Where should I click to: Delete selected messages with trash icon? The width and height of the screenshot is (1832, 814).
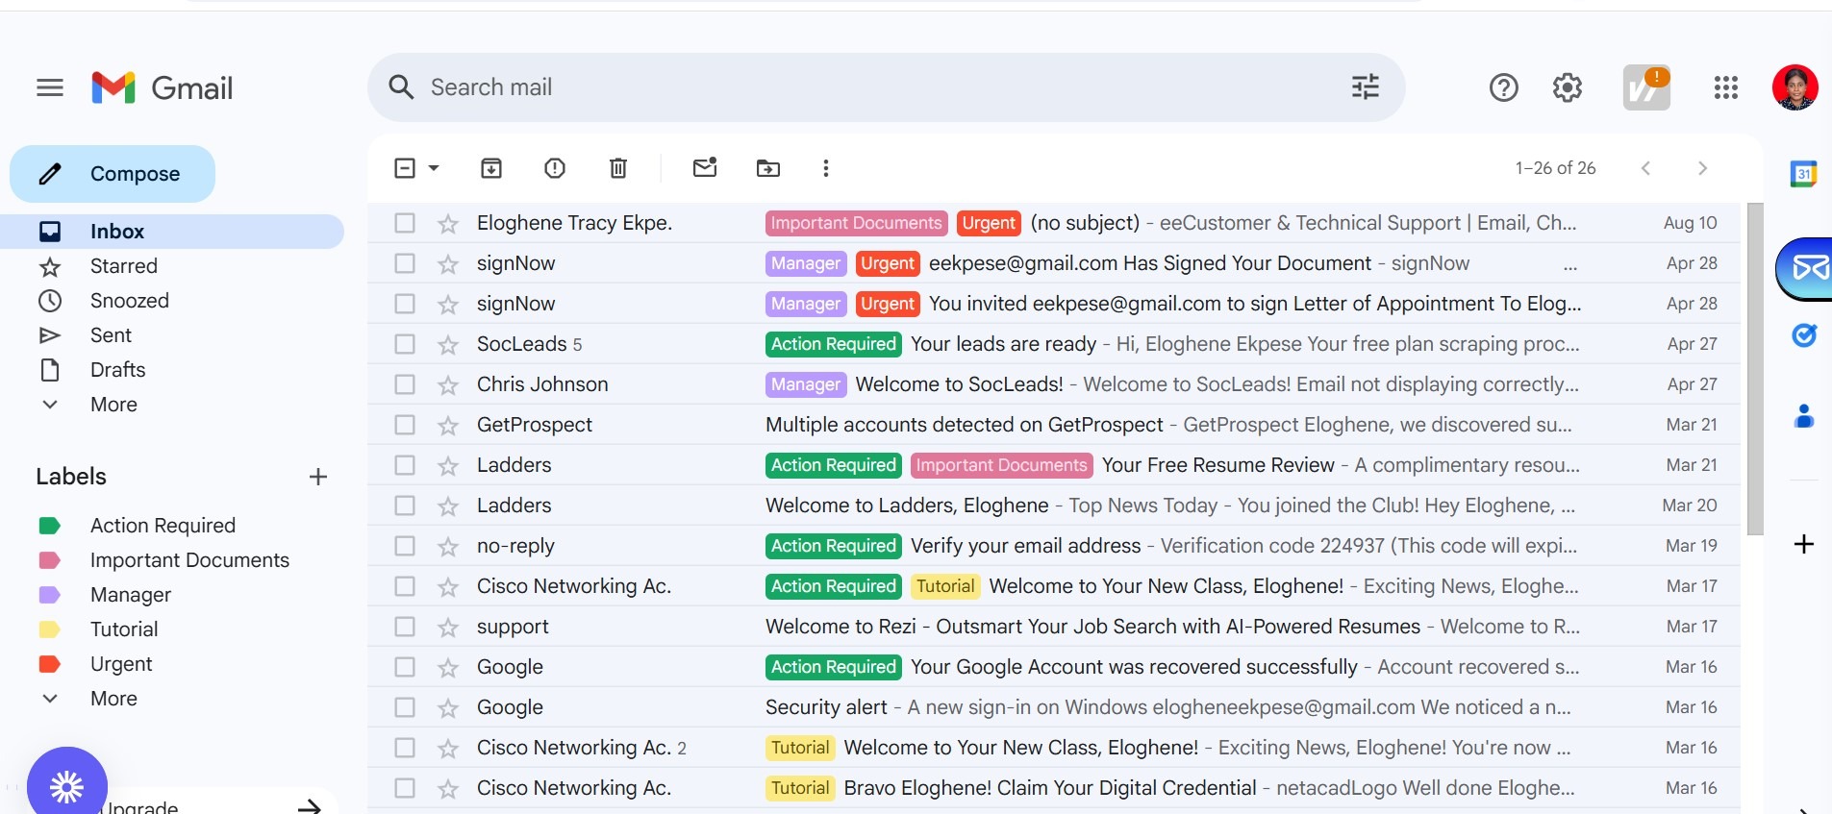coord(618,169)
